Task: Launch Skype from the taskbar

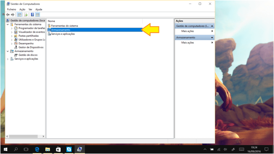Action: click(69, 149)
